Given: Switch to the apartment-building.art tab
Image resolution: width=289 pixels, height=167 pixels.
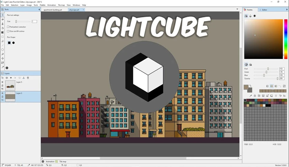Looking at the screenshot, I should [x=53, y=10].
